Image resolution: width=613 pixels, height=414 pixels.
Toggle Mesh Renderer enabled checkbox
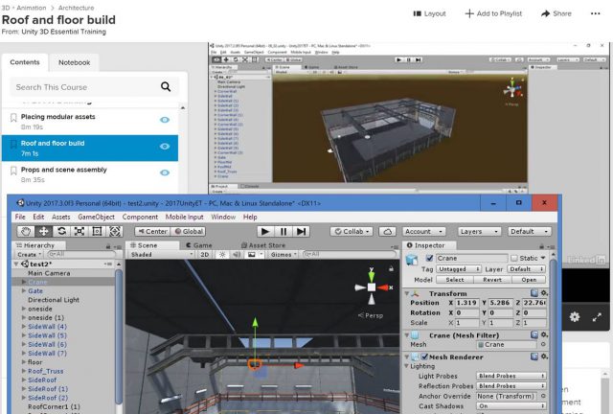[x=424, y=356]
